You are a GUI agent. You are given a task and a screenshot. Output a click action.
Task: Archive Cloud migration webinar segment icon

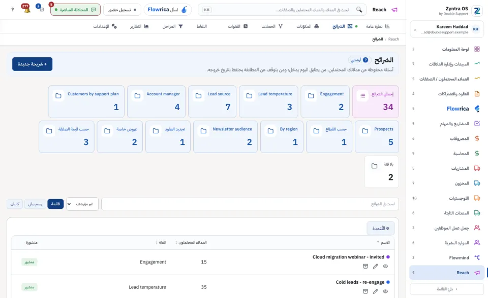(365, 267)
